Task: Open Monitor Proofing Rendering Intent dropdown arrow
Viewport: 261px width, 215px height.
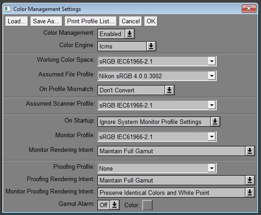Action: click(250, 193)
